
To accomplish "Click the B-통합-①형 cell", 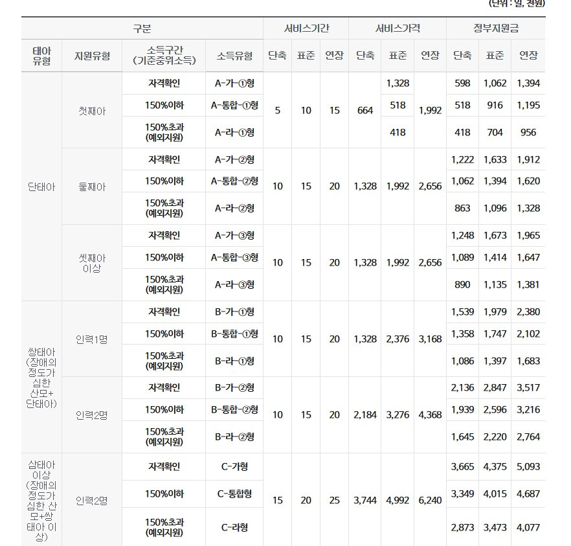I will click(x=234, y=334).
